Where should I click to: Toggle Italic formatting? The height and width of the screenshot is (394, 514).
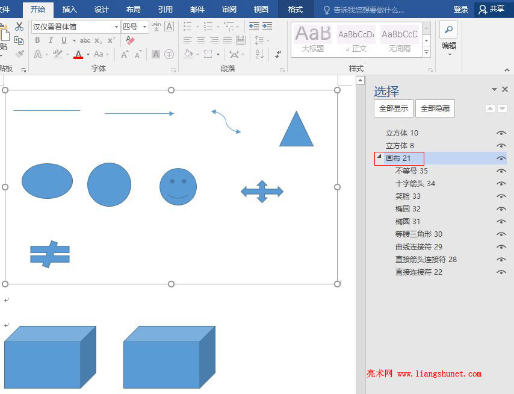(x=51, y=40)
